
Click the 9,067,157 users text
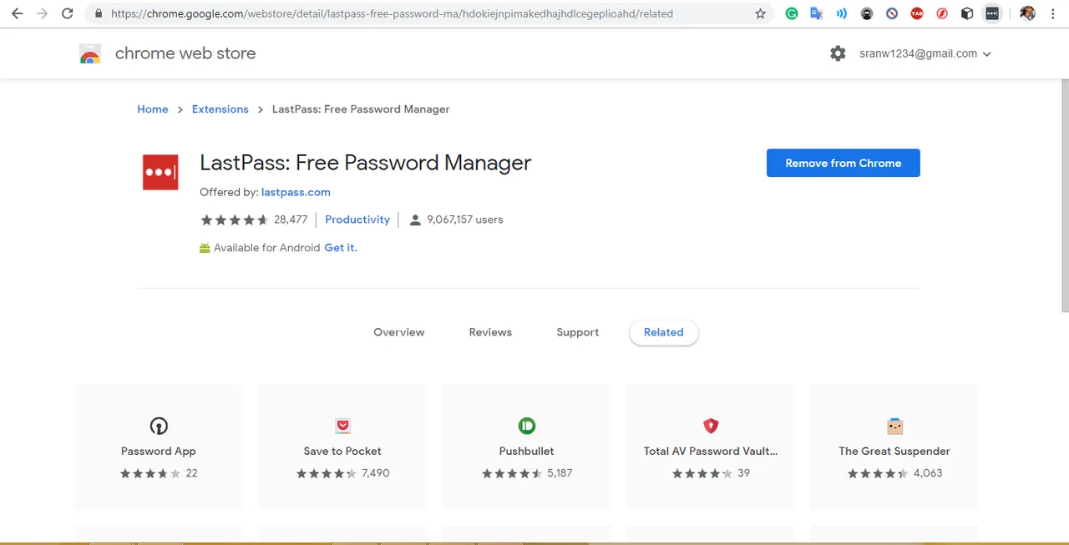[465, 220]
